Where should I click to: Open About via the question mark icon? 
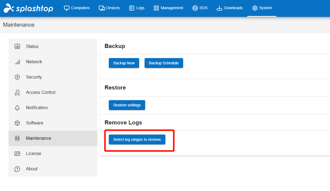coord(17,169)
